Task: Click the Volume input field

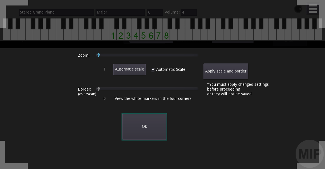Action: click(x=189, y=12)
